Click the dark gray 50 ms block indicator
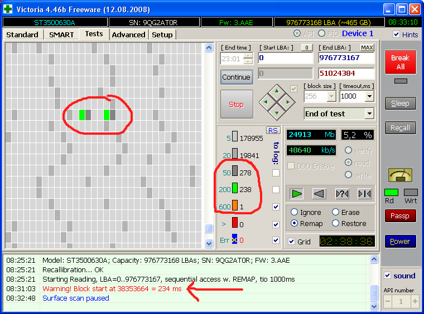The width and height of the screenshot is (424, 314). click(235, 171)
